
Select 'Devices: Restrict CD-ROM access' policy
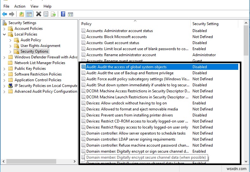(159, 121)
